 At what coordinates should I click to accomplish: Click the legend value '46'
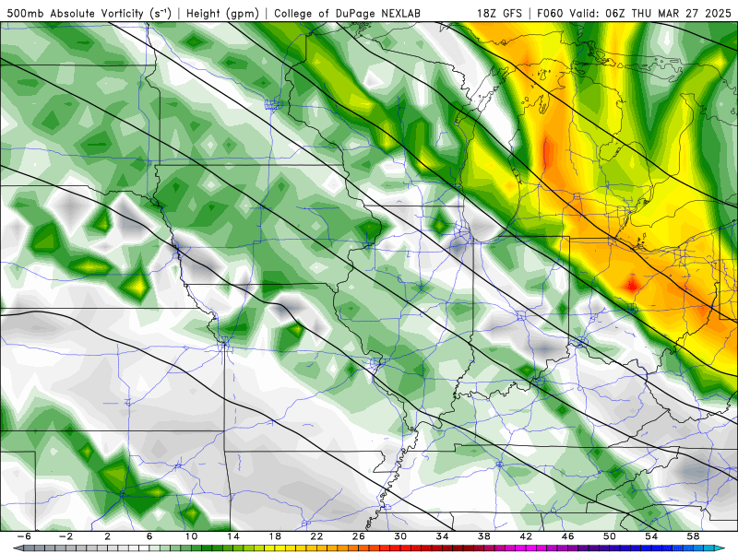click(567, 536)
